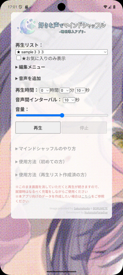
Task: Tap the battery icon in status bar
Action: (114, 7)
